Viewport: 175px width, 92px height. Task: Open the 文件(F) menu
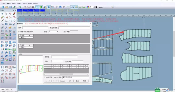coord(3,3)
